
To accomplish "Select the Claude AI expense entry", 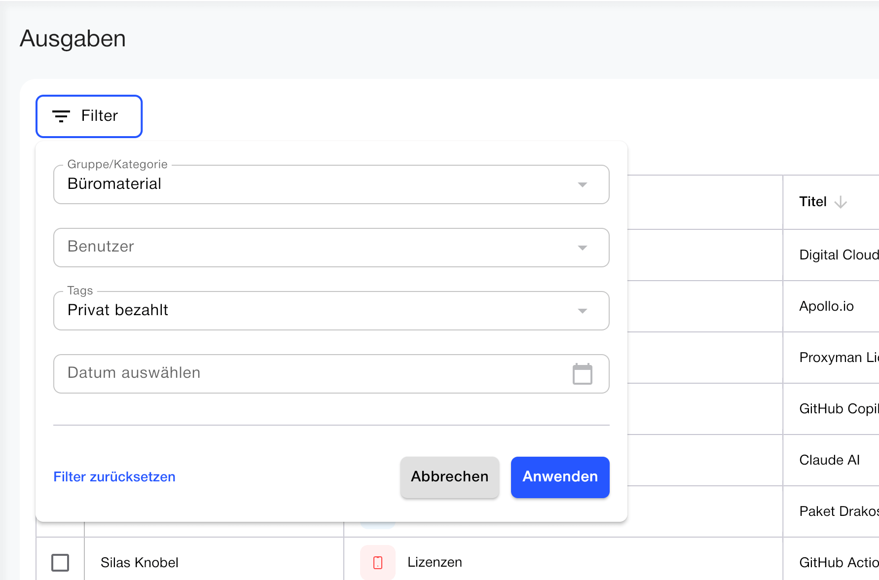I will click(x=830, y=459).
